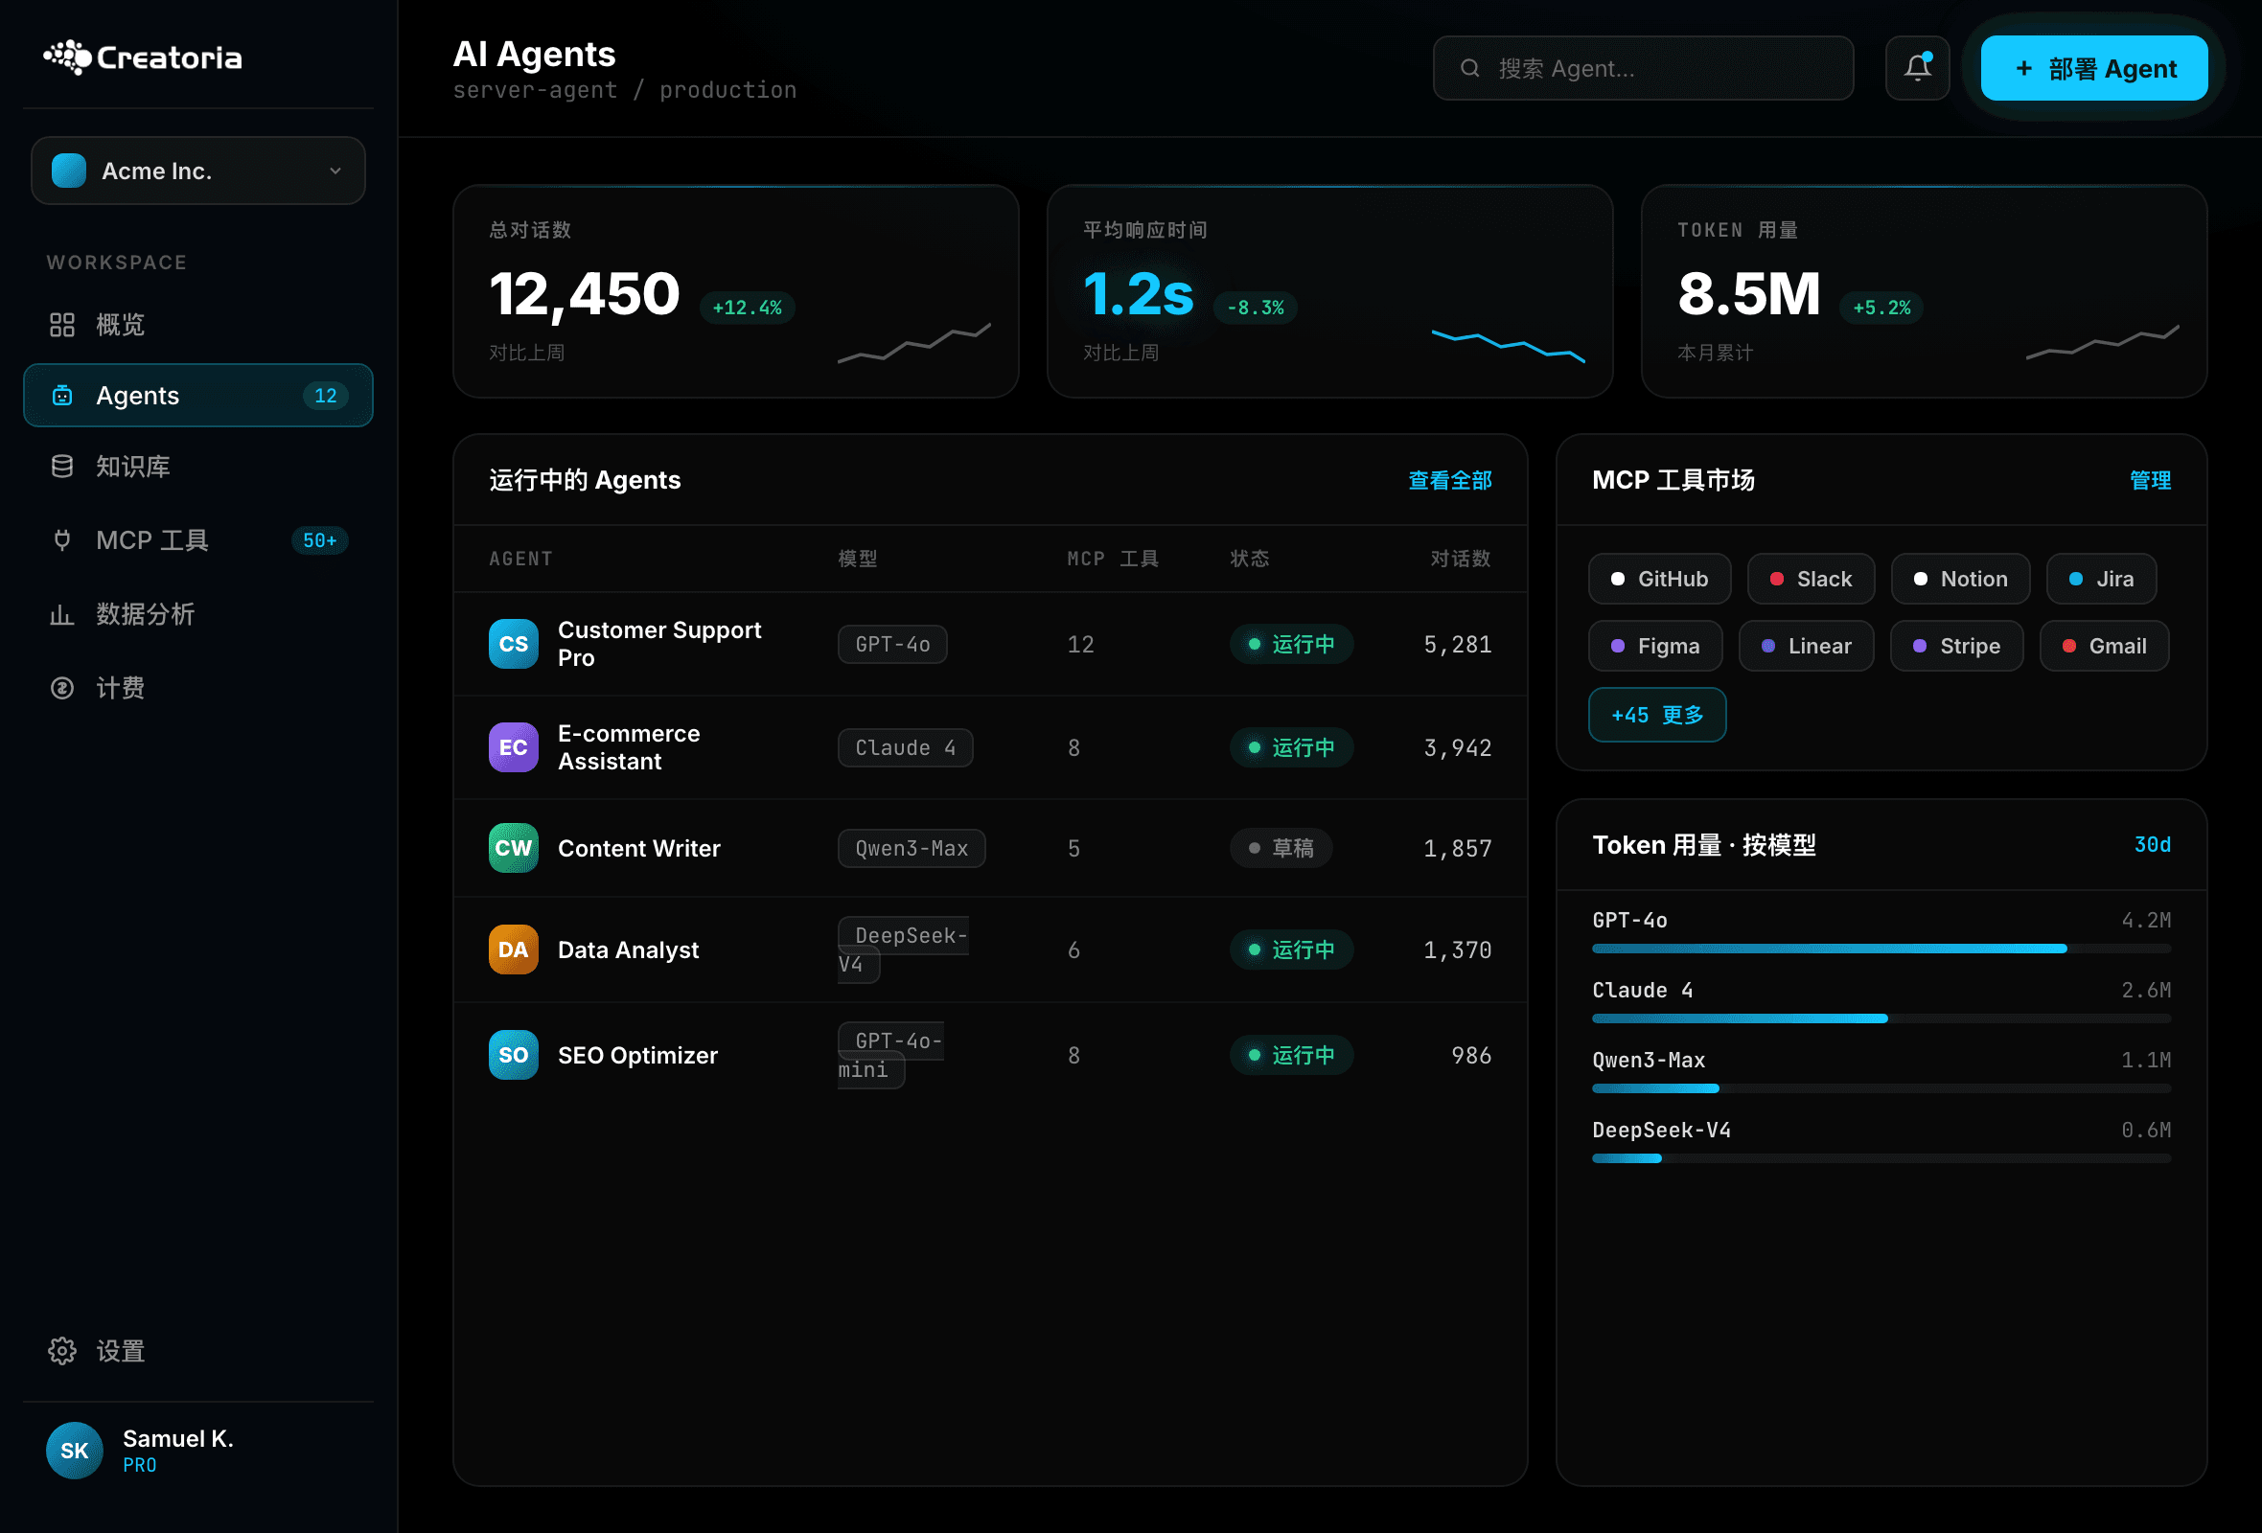Click the SK user avatar
The image size is (2262, 1533).
[x=74, y=1451]
